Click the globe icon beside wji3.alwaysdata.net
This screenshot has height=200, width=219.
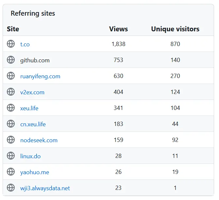11,188
